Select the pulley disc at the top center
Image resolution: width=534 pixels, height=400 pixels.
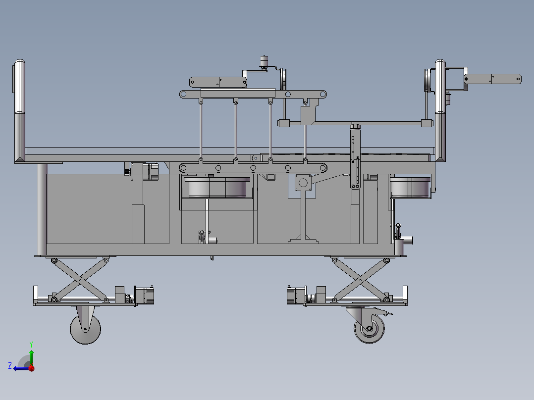tap(283, 80)
